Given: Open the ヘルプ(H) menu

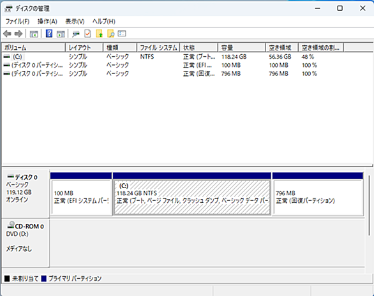Looking at the screenshot, I should [104, 22].
